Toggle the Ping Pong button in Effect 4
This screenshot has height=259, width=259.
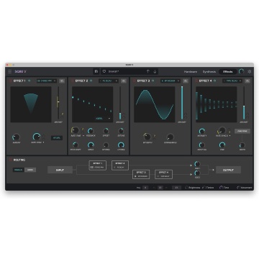click(242, 131)
